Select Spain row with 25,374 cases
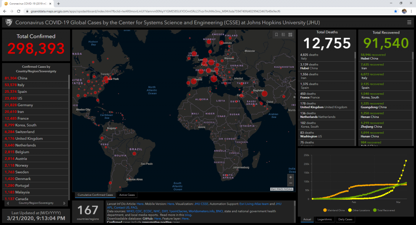The height and width of the screenshot is (225, 416). pos(36,92)
